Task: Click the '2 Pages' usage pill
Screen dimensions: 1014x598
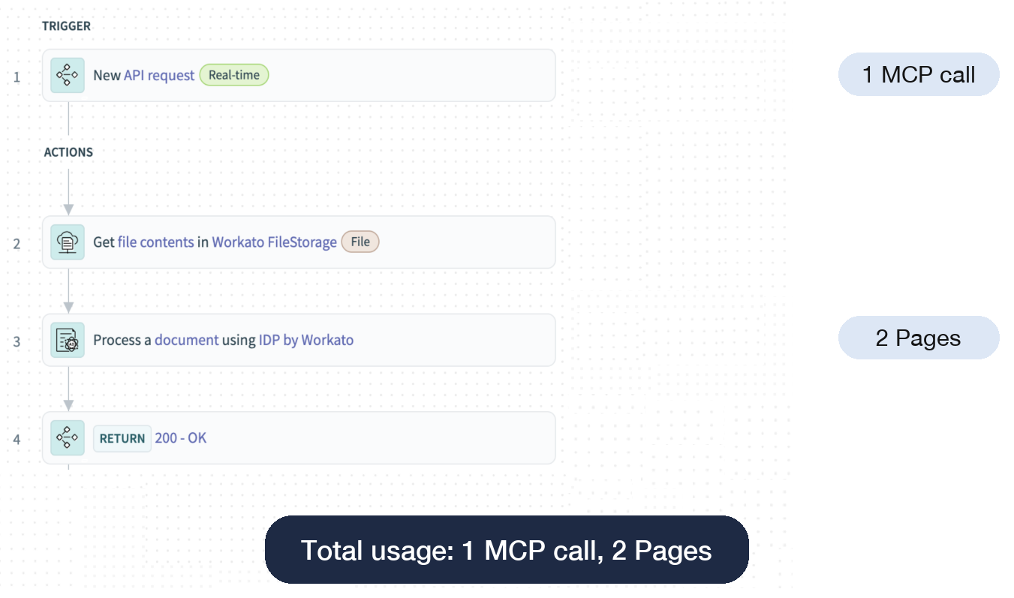Action: click(919, 338)
